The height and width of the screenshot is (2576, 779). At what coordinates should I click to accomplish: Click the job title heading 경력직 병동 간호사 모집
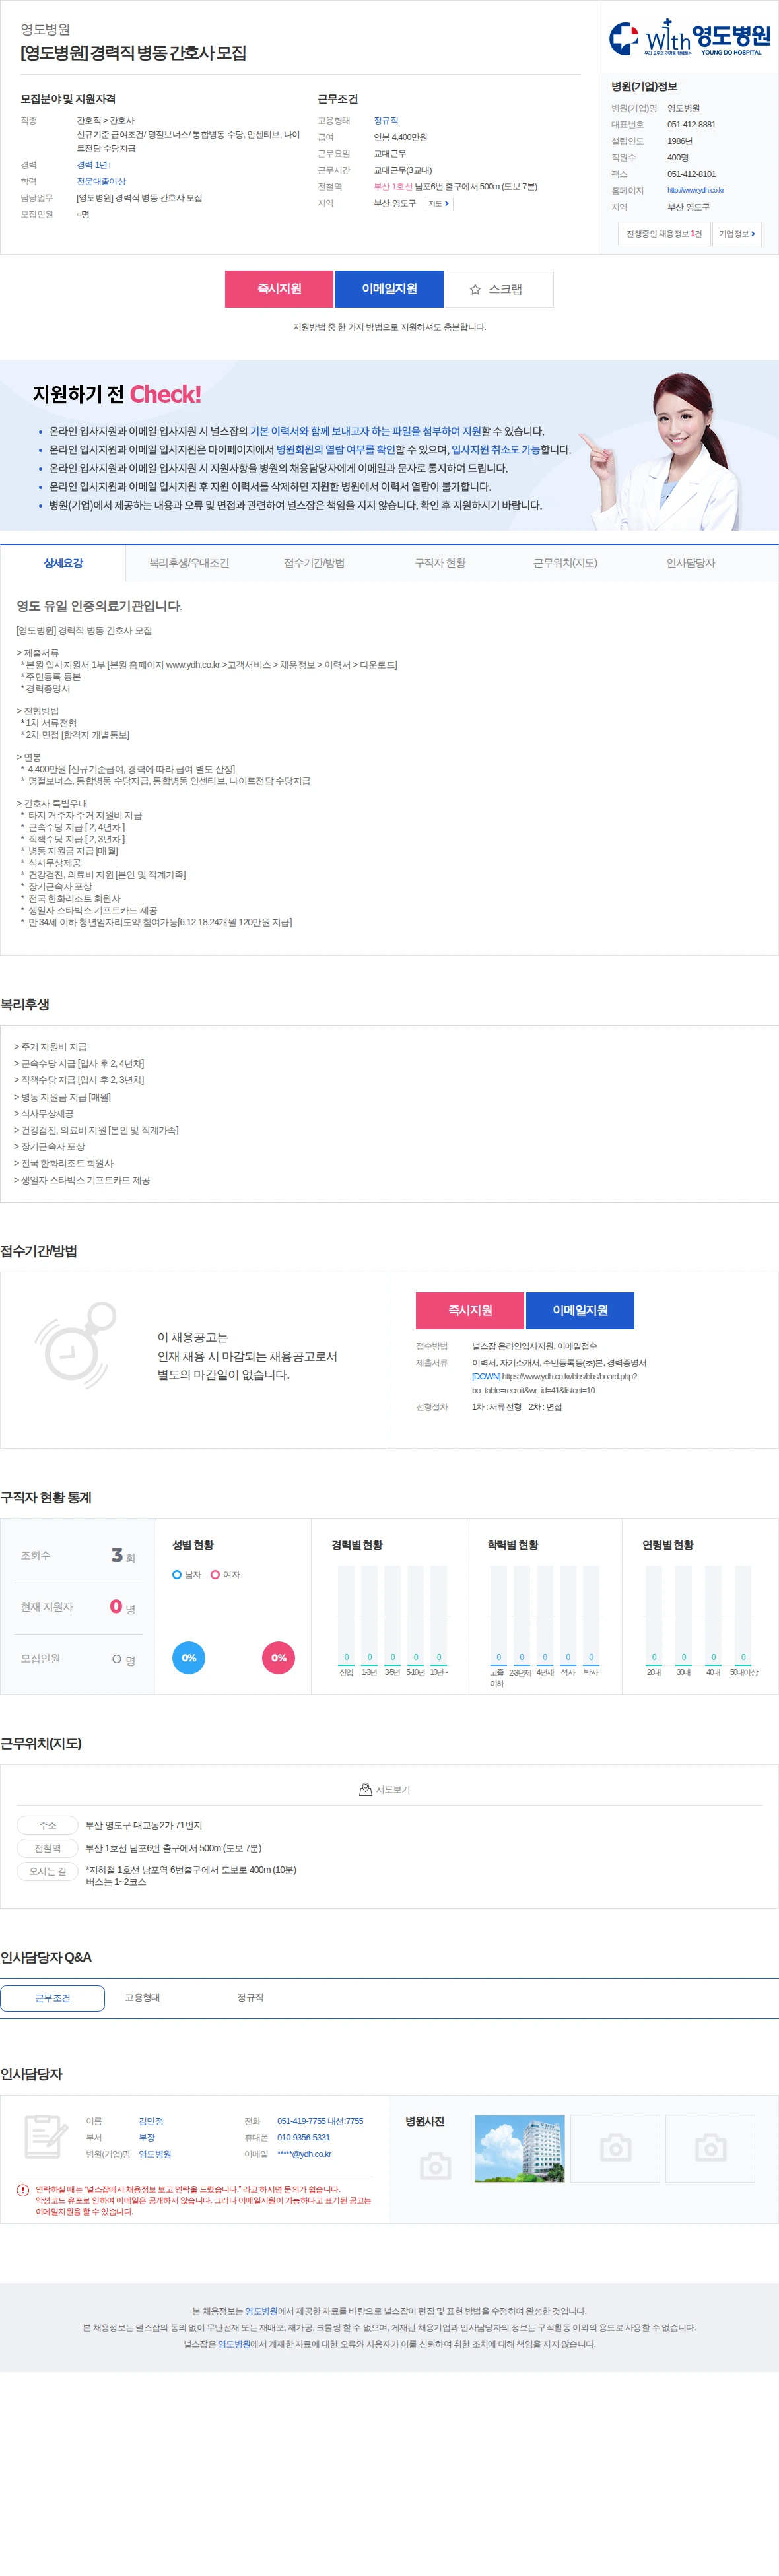pyautogui.click(x=133, y=53)
